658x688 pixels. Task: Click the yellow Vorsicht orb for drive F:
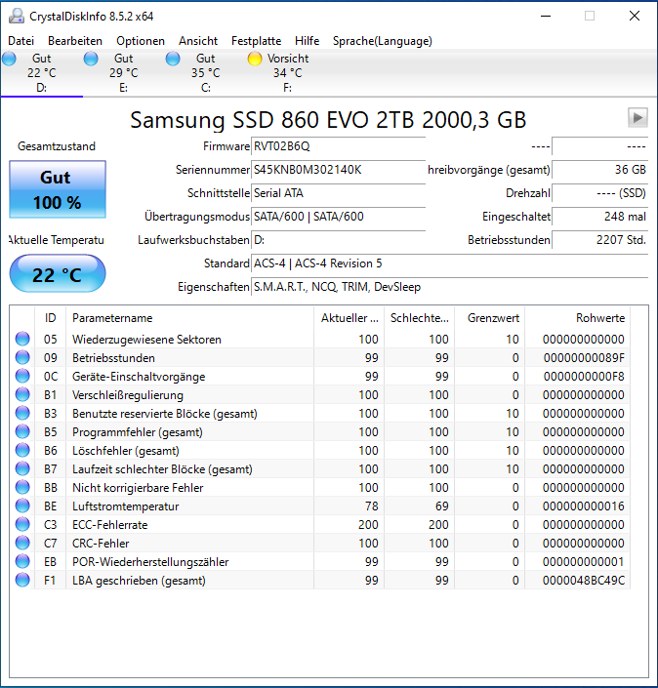[x=255, y=59]
